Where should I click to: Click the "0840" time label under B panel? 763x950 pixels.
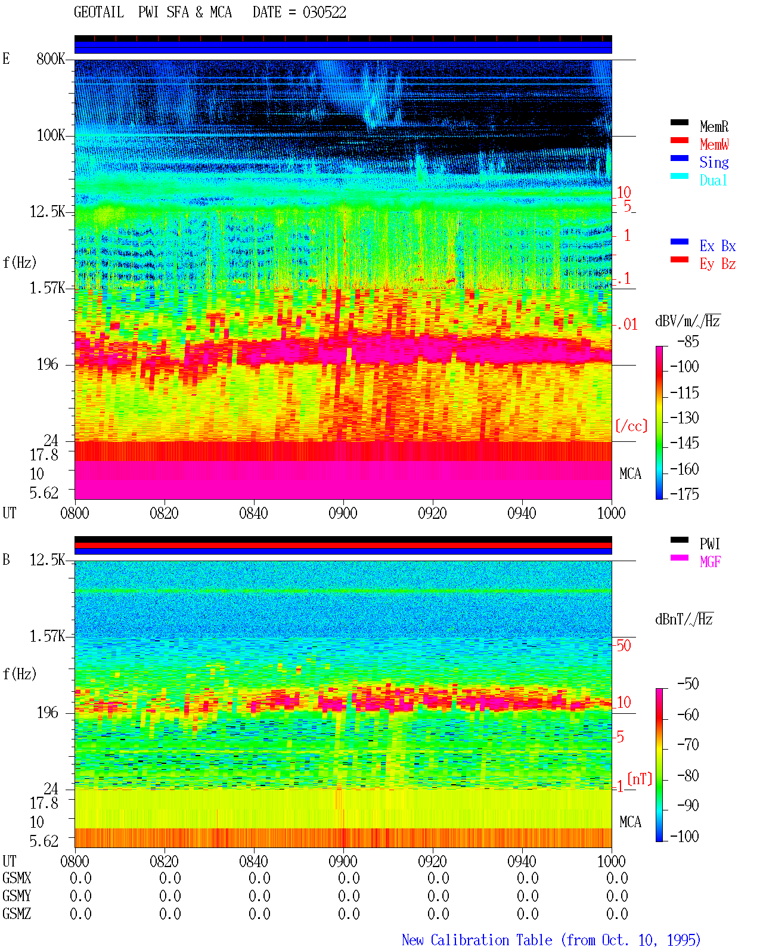(x=254, y=861)
